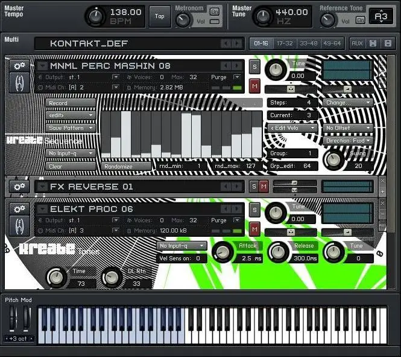Solo the ELEKT PROC 06 instrument
The height and width of the screenshot is (357, 401).
click(254, 210)
